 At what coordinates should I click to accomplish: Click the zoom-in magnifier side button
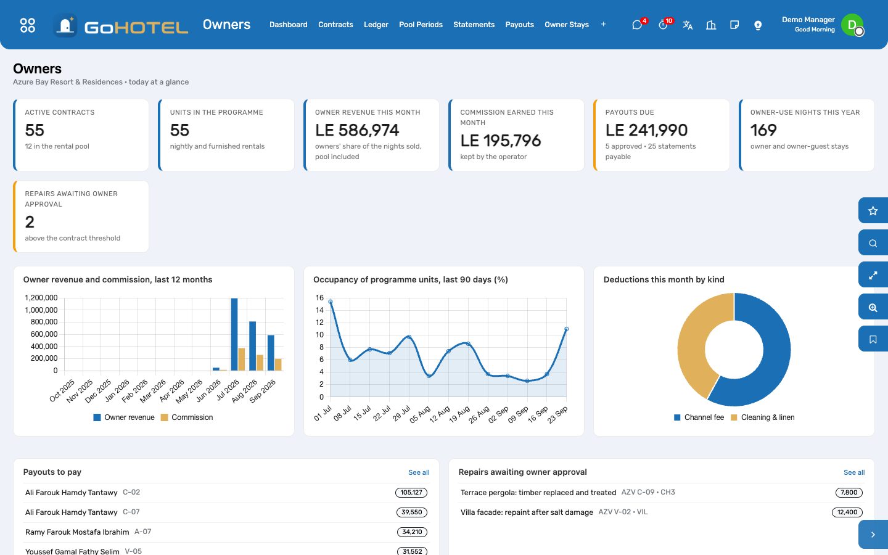coord(873,307)
